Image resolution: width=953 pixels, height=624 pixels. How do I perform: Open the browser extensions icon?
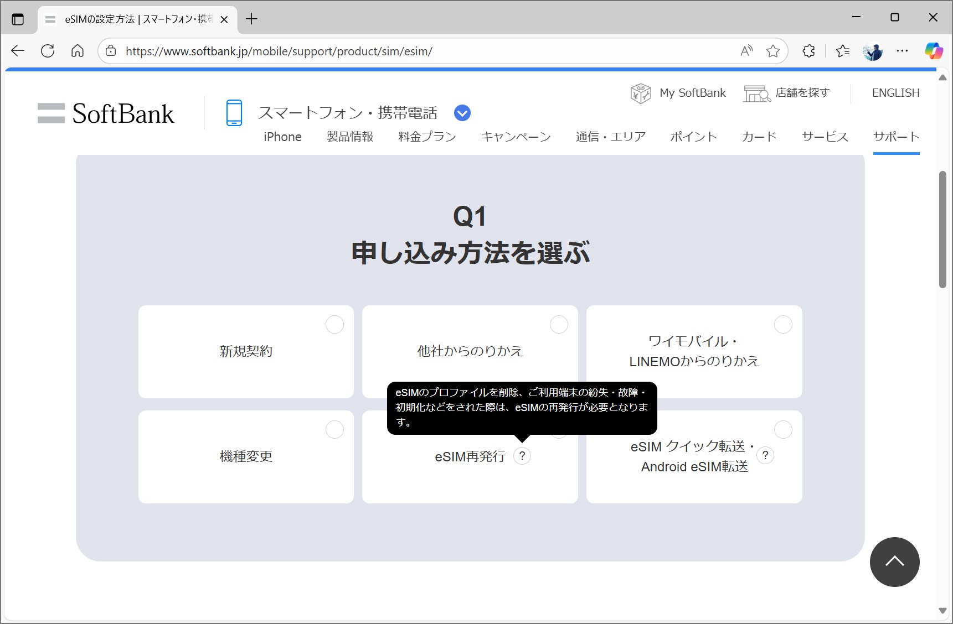[808, 51]
